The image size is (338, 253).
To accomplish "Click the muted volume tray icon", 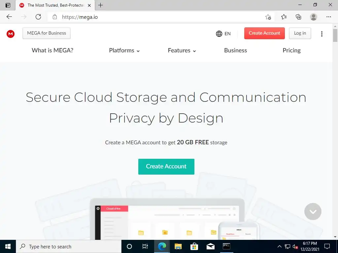I will pyautogui.click(x=295, y=246).
